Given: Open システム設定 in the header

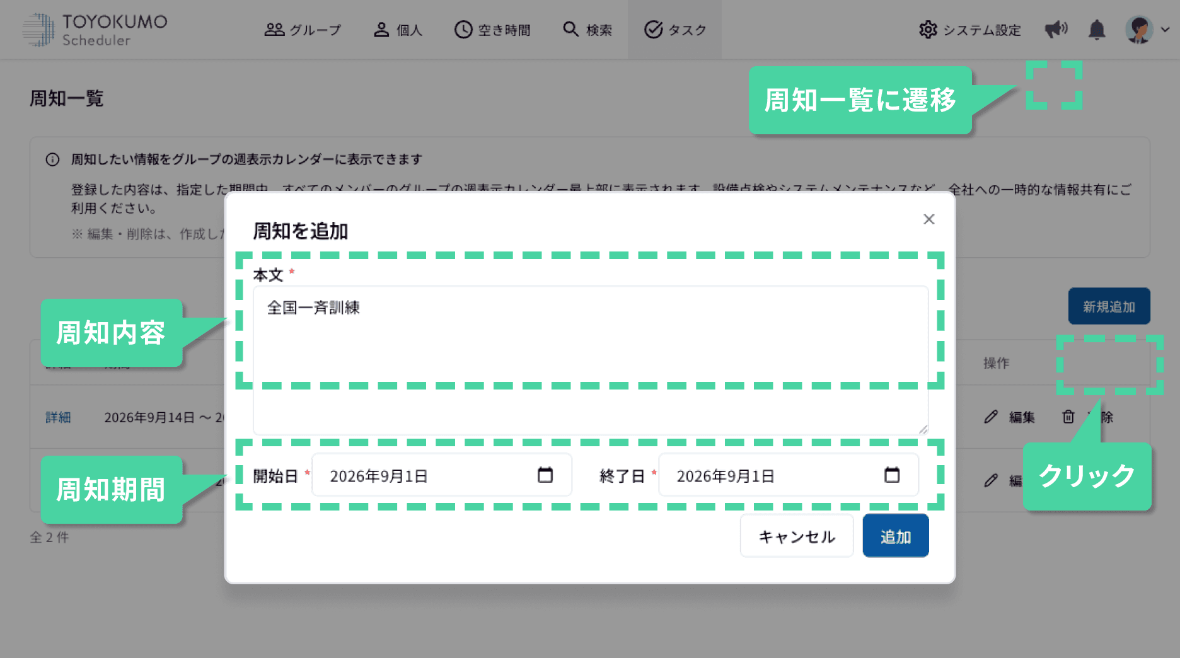Looking at the screenshot, I should click(x=969, y=30).
